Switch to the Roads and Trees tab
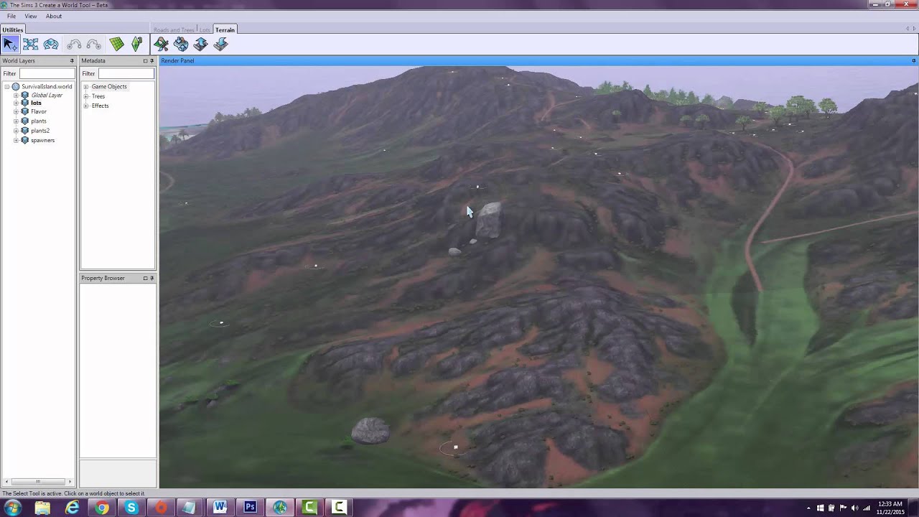Screen dimensions: 919x517 point(174,30)
